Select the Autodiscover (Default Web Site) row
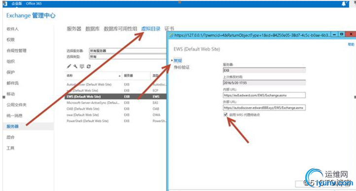 click(x=115, y=84)
